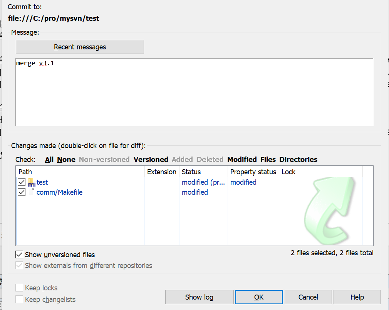Check only Versioned items
Viewport: 389px width, 310px height.
pyautogui.click(x=151, y=160)
